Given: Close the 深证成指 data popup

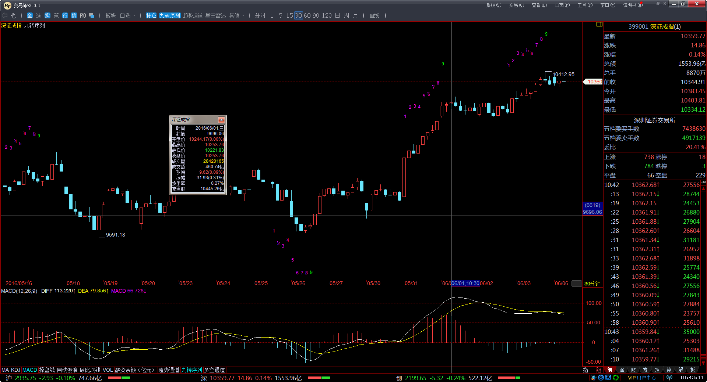Looking at the screenshot, I should coord(221,120).
